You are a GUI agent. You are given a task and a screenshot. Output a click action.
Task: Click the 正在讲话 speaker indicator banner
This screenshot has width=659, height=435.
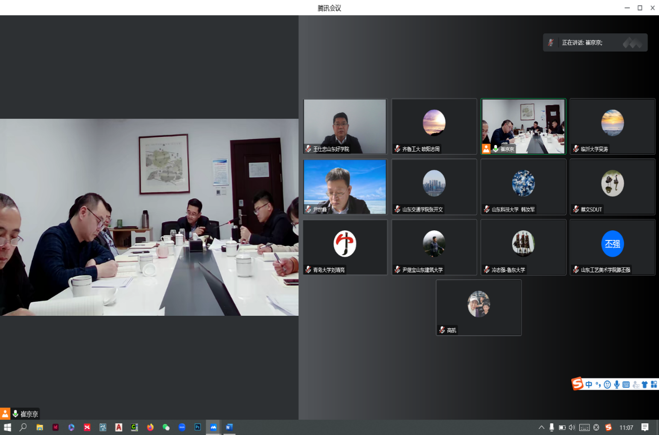595,43
